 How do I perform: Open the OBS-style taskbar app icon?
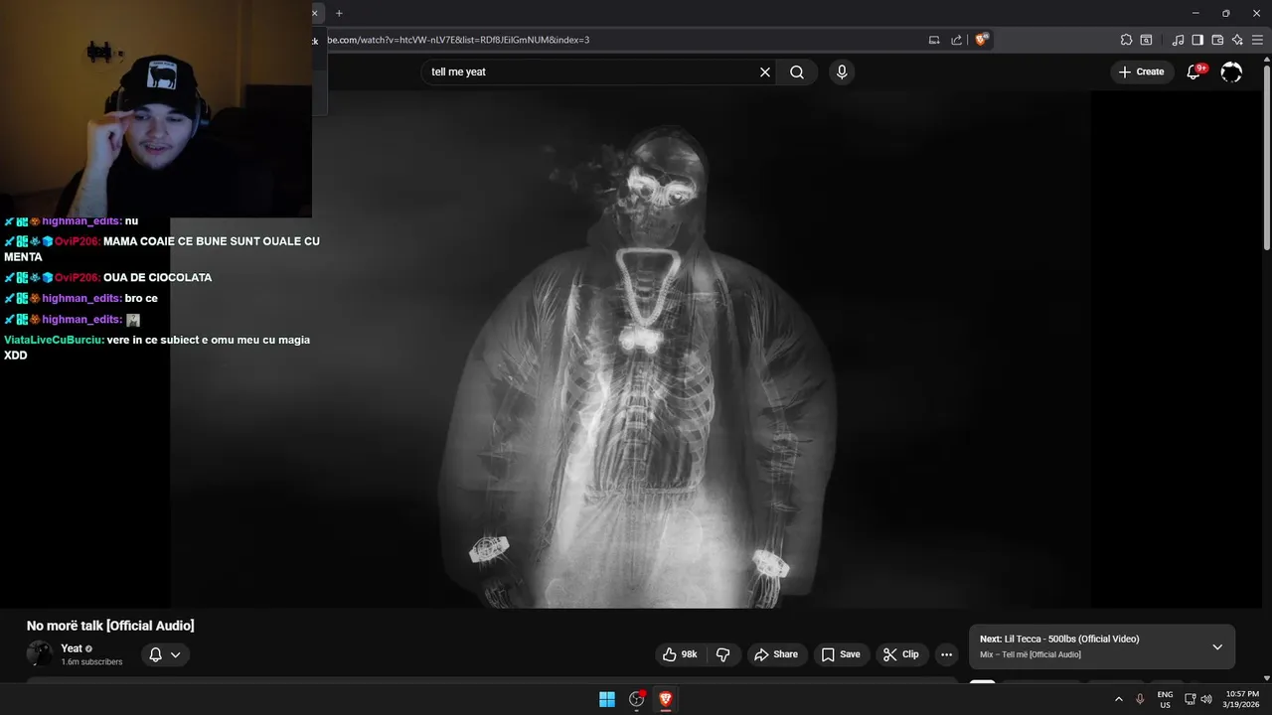pos(637,699)
